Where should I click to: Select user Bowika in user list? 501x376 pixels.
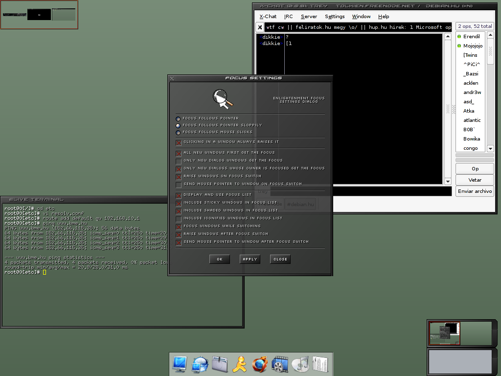tap(471, 139)
